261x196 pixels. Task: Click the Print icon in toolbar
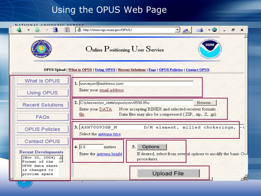pyautogui.click(x=200, y=30)
